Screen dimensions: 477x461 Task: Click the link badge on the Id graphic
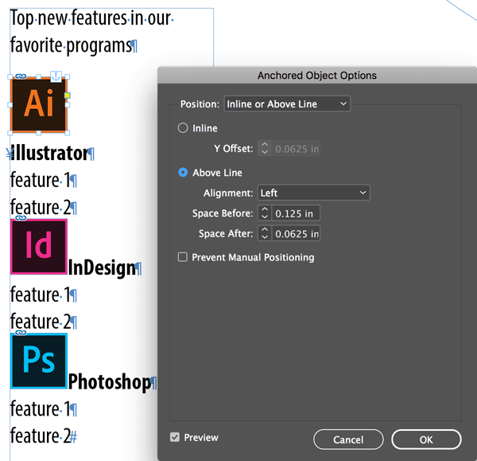click(21, 217)
